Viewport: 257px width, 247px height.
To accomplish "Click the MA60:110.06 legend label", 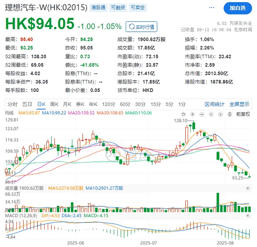I will click(139, 113).
